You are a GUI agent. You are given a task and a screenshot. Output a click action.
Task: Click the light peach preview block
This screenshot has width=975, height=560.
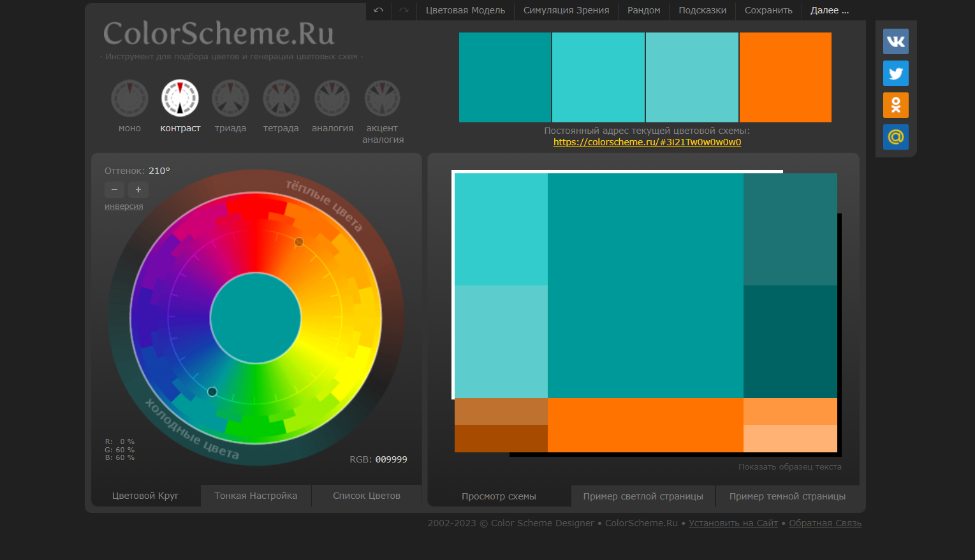790,438
